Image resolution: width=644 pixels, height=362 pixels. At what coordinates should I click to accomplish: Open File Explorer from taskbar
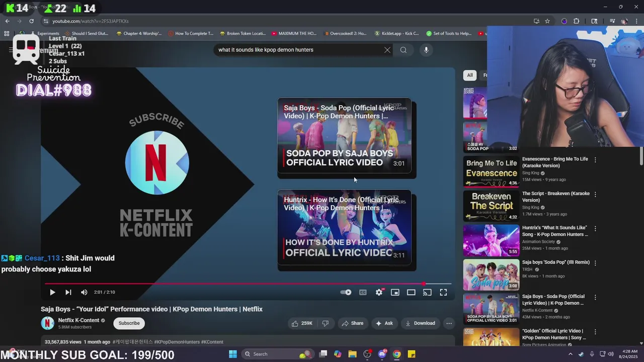(352, 354)
